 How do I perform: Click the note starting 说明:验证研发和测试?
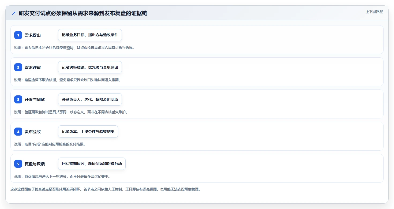coord(71,112)
